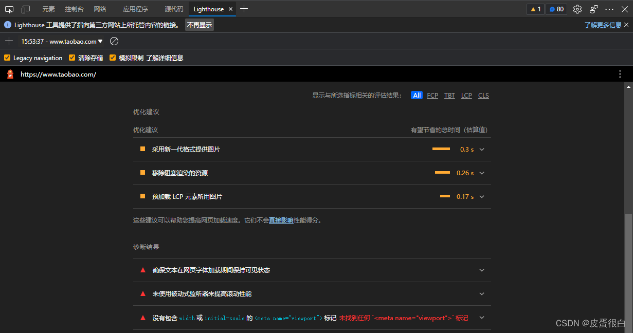Select the TBT metric filter
Screen dimensions: 633x333
(449, 96)
